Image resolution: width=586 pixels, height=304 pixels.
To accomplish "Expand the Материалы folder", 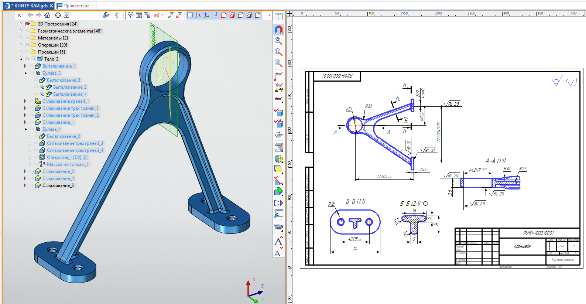I will tap(21, 38).
